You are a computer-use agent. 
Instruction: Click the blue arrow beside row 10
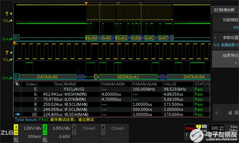tap(17, 114)
